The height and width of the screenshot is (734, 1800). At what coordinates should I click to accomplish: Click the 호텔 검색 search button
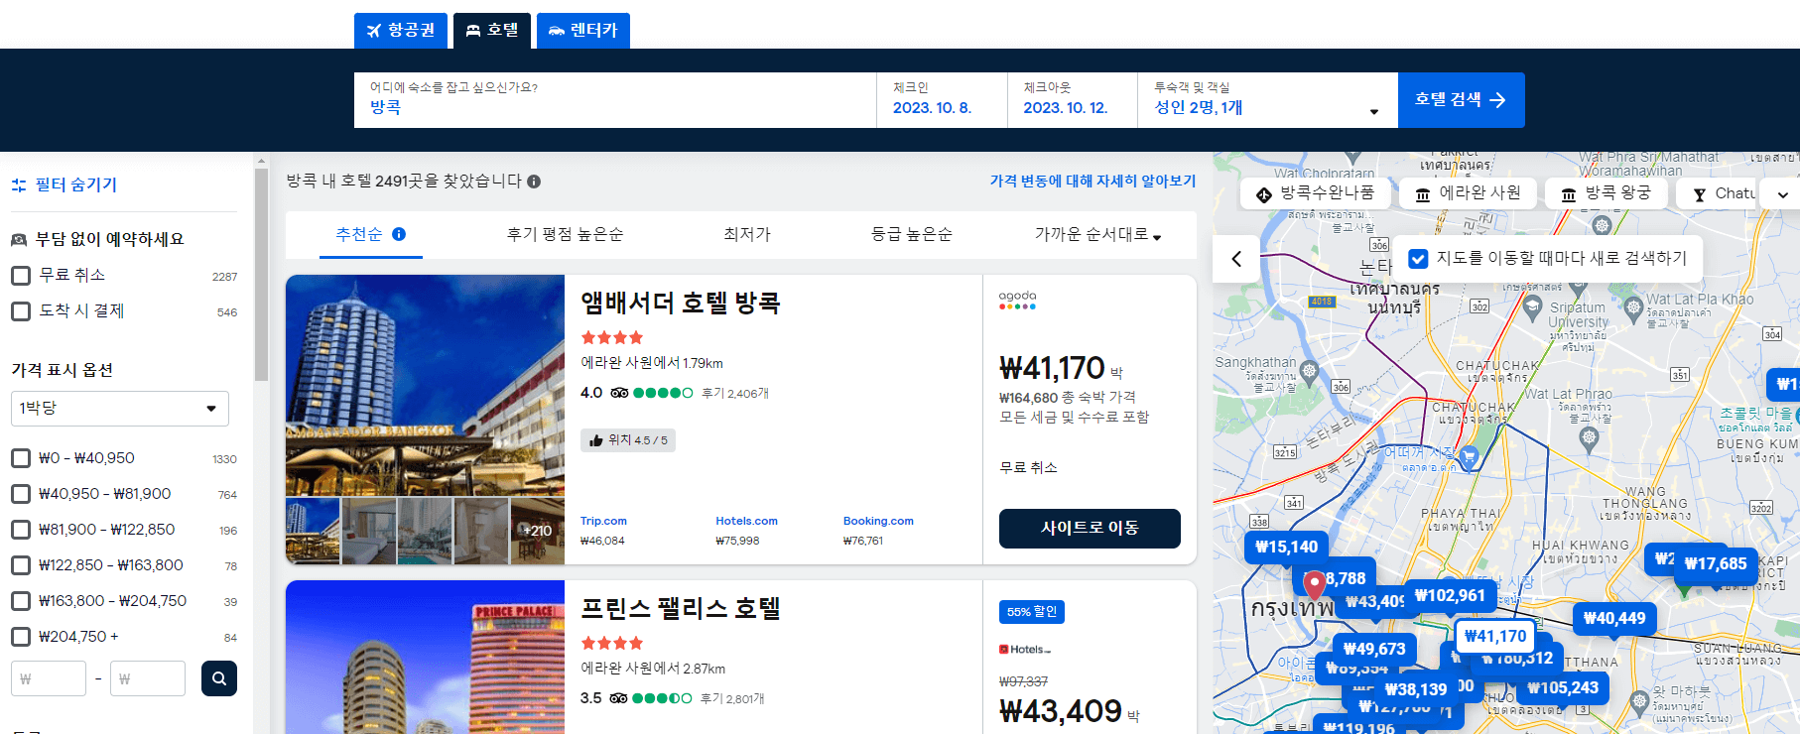(x=1461, y=100)
